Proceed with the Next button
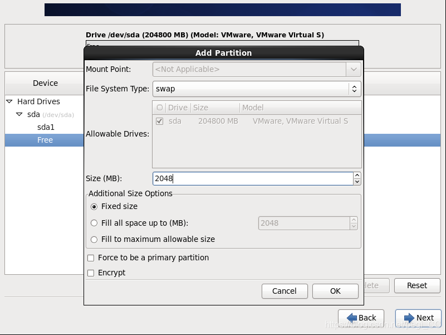Screen dimensions: 446x335 tap(418, 318)
